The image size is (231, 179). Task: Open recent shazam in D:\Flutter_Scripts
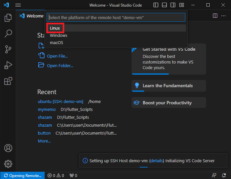coord(45,117)
